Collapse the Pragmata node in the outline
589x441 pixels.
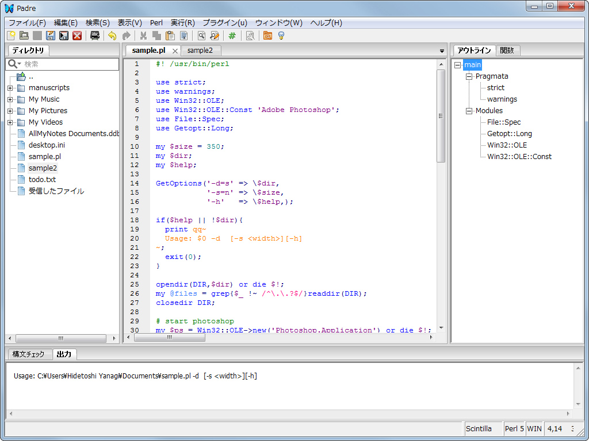coord(469,76)
